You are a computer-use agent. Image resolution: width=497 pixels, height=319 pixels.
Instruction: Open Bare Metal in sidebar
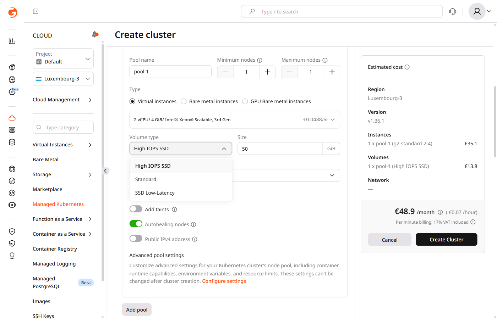(x=45, y=159)
